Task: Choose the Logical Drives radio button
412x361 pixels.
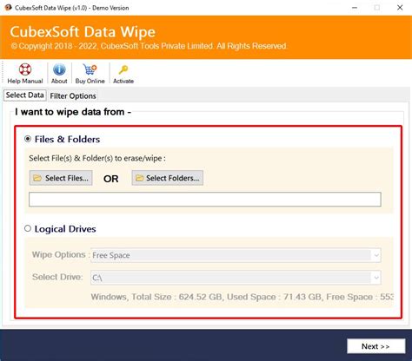Action: (x=28, y=228)
